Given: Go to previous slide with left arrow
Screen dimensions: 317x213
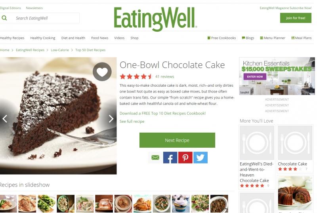Looking at the screenshot, I should click(x=5, y=119).
